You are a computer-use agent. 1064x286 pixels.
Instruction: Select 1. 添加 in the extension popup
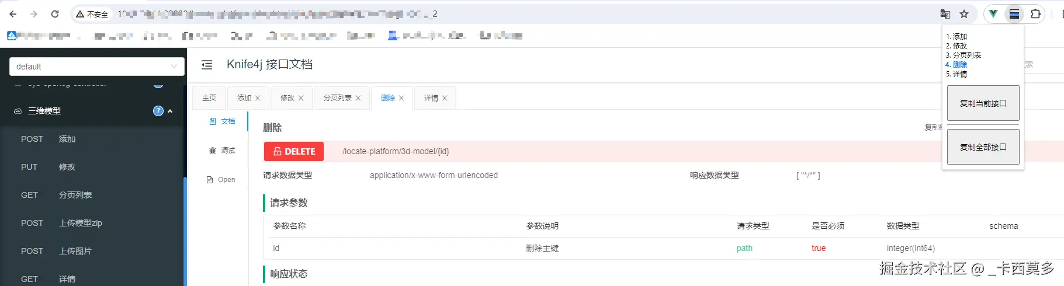pyautogui.click(x=956, y=36)
